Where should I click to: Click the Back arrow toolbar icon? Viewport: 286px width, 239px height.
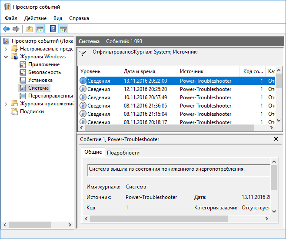click(x=6, y=29)
